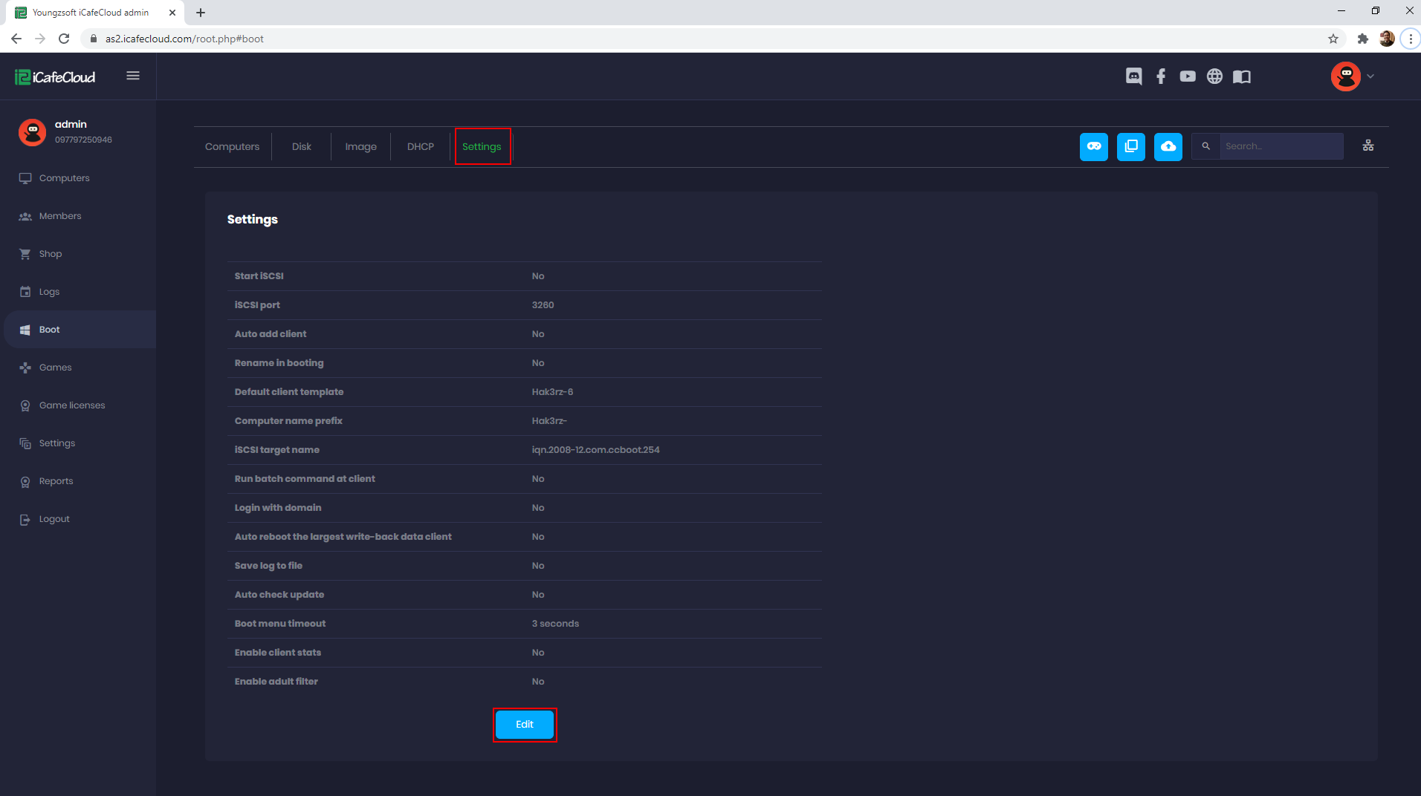Go to Reports in the sidebar

click(56, 481)
